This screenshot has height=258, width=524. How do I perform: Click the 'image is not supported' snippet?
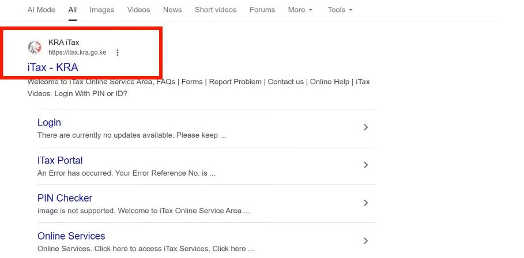pos(144,211)
